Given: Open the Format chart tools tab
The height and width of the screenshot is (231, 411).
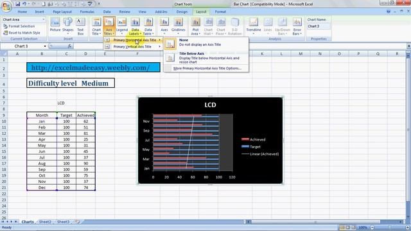Looking at the screenshot, I should pos(220,12).
